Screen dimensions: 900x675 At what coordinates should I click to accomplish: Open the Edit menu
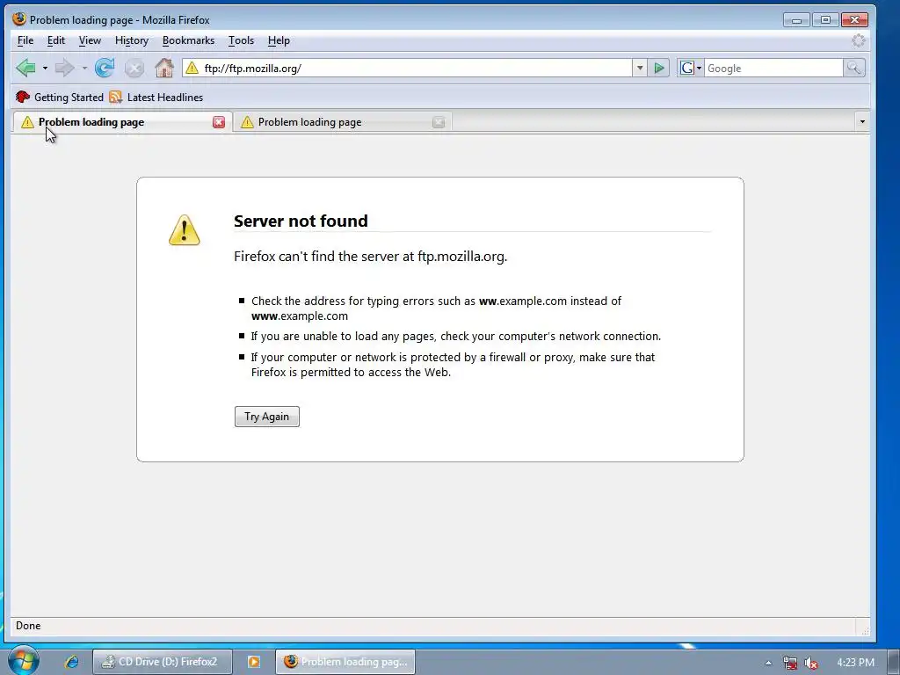[x=55, y=40]
